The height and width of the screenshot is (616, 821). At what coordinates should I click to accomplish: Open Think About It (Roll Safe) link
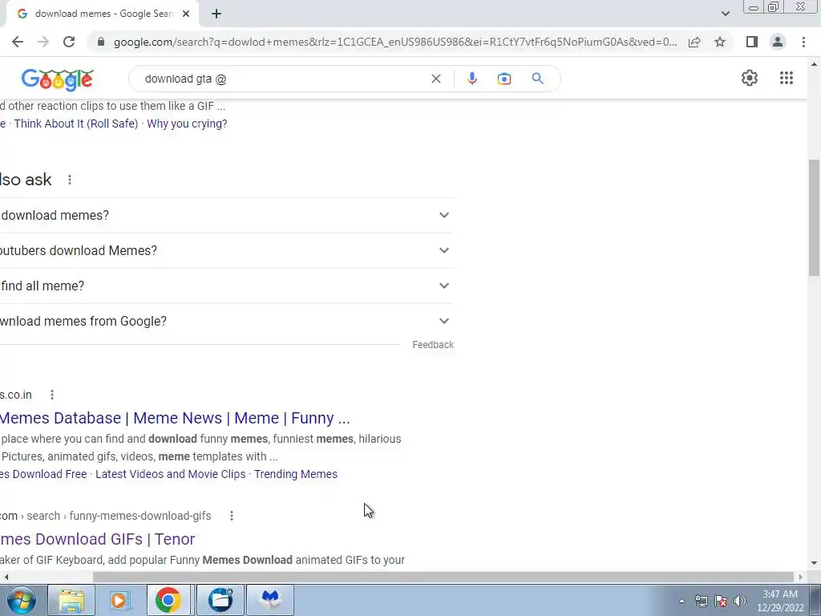76,124
